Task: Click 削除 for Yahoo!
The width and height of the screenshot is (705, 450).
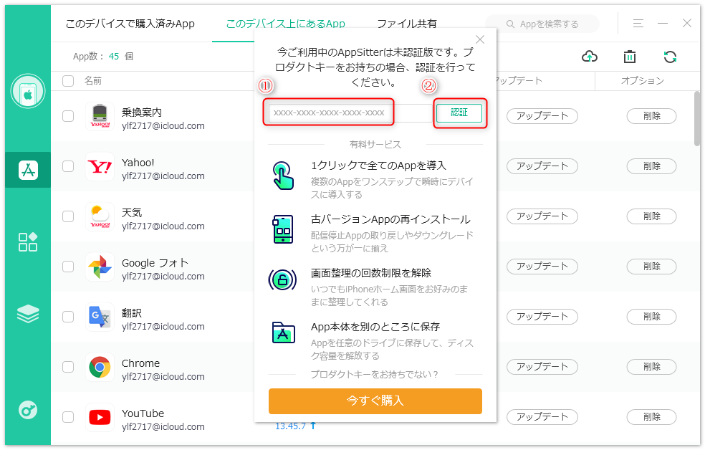Action: tap(651, 166)
